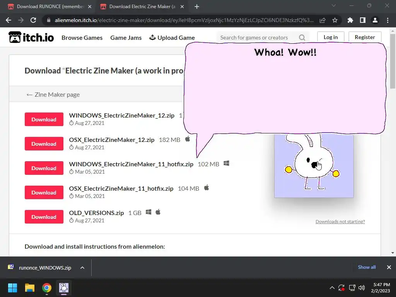Download WINDOWS_ElectricZineMaker_12.zip
Image resolution: width=396 pixels, height=297 pixels.
tap(44, 119)
